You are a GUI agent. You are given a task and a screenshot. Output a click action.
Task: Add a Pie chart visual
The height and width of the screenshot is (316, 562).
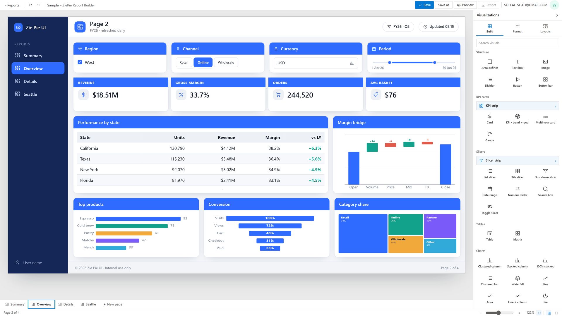(x=545, y=298)
